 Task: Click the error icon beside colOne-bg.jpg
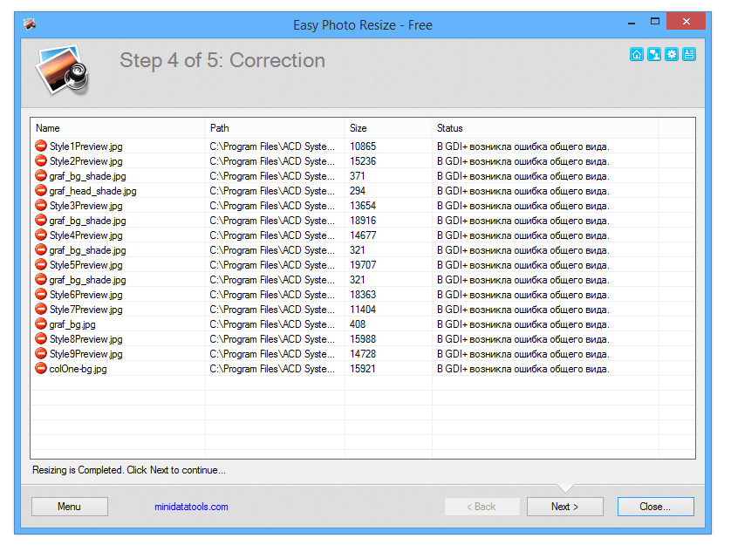pos(41,369)
